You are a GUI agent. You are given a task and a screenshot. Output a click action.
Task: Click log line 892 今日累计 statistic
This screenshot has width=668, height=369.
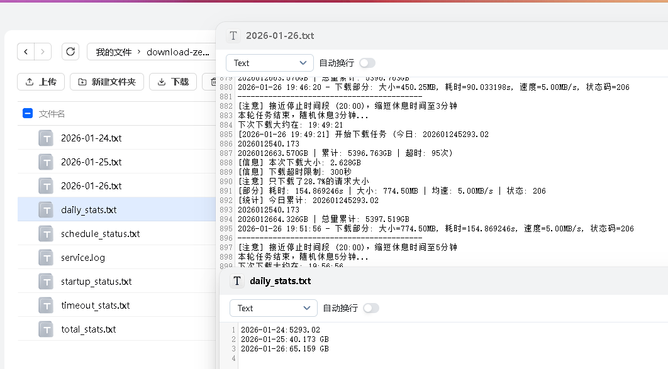pos(308,200)
